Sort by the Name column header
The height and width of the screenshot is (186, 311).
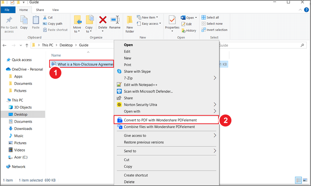56,55
